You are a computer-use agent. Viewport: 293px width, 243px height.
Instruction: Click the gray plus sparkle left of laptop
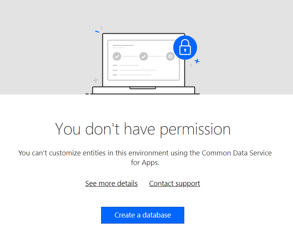95,80
